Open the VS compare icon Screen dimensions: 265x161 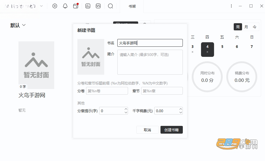(x=98, y=6)
